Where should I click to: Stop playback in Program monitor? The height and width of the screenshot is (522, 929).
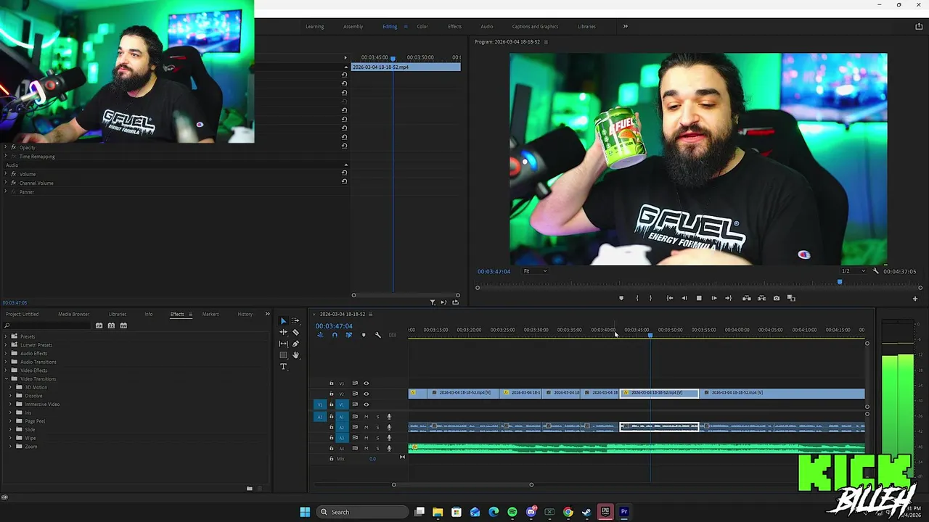pyautogui.click(x=699, y=298)
